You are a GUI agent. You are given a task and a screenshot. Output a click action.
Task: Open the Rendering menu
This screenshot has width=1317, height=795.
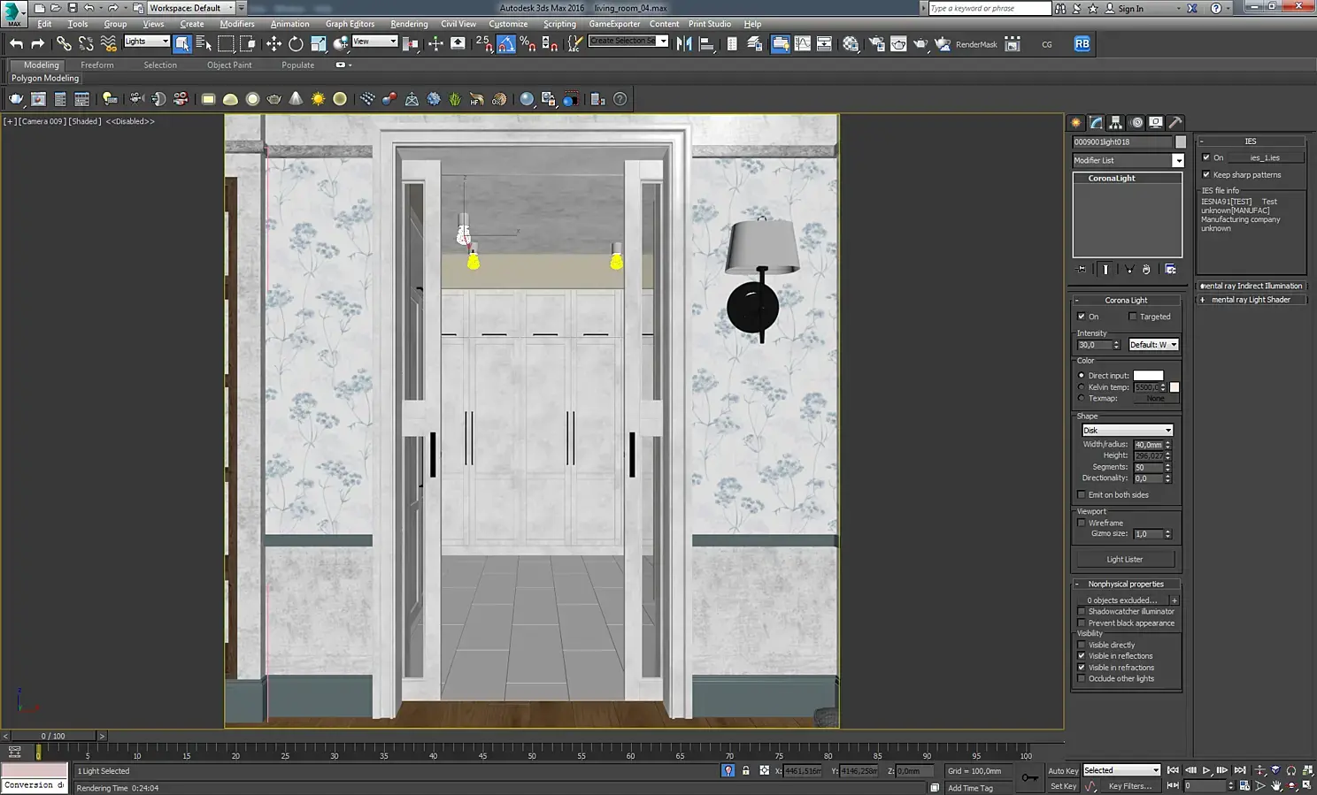pos(409,24)
